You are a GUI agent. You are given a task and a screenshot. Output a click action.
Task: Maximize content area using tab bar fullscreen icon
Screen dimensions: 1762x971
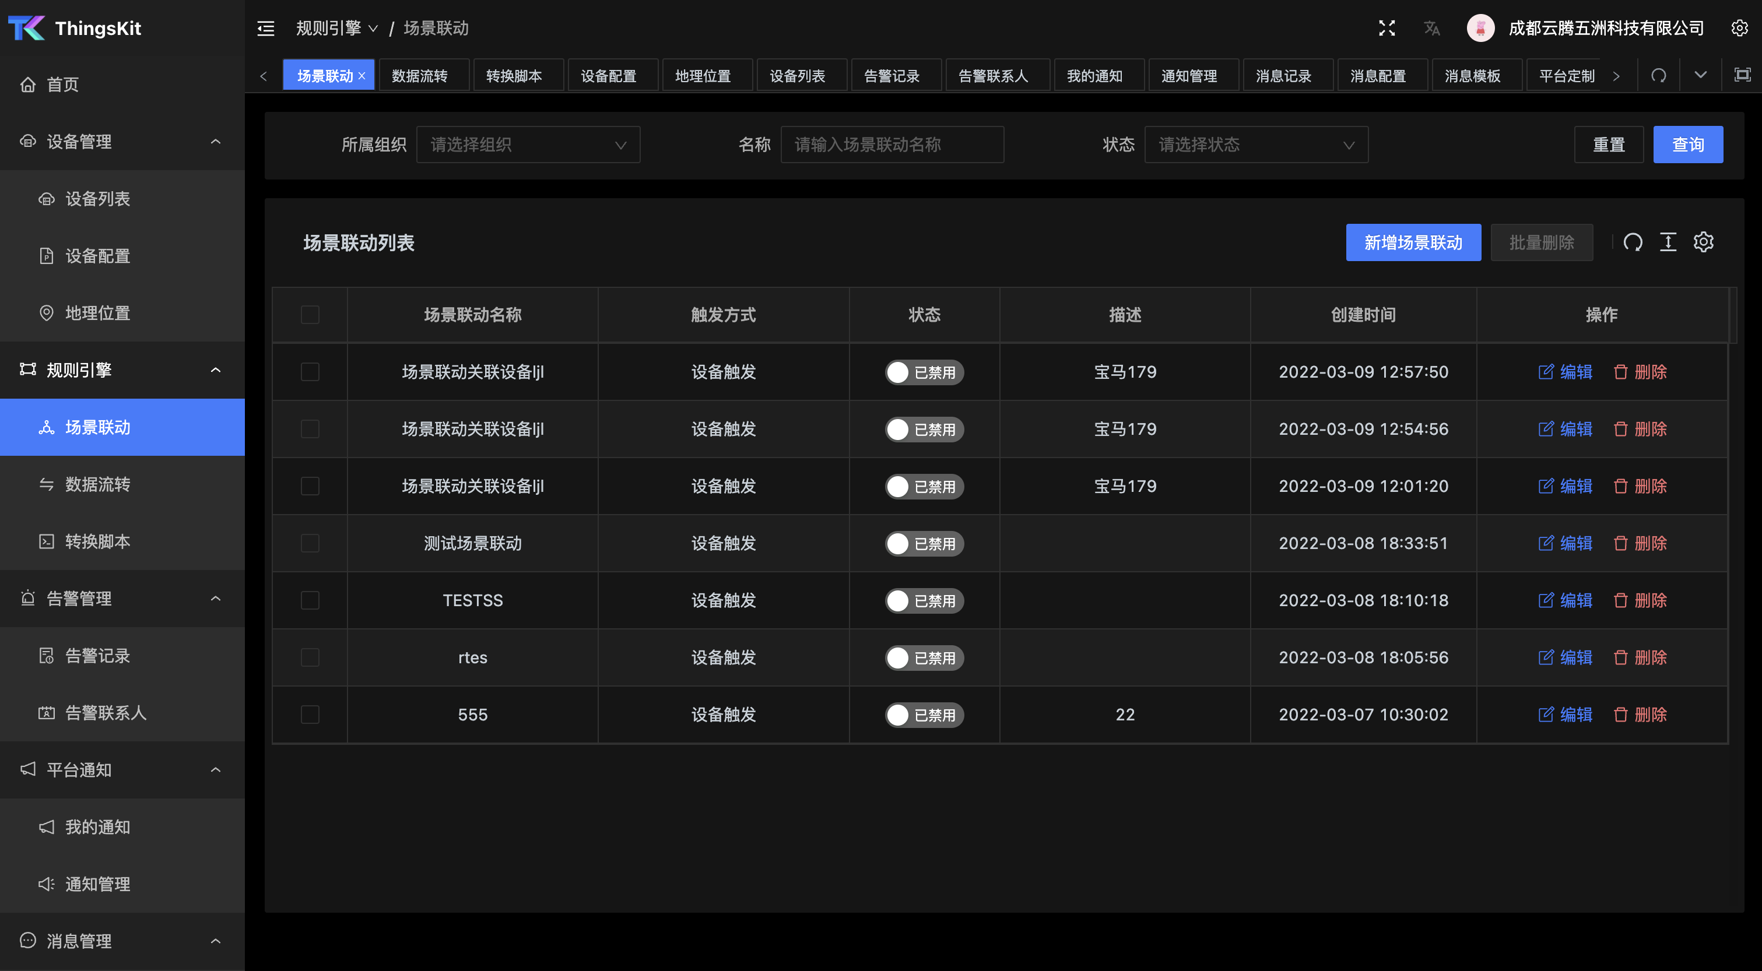pyautogui.click(x=1742, y=75)
